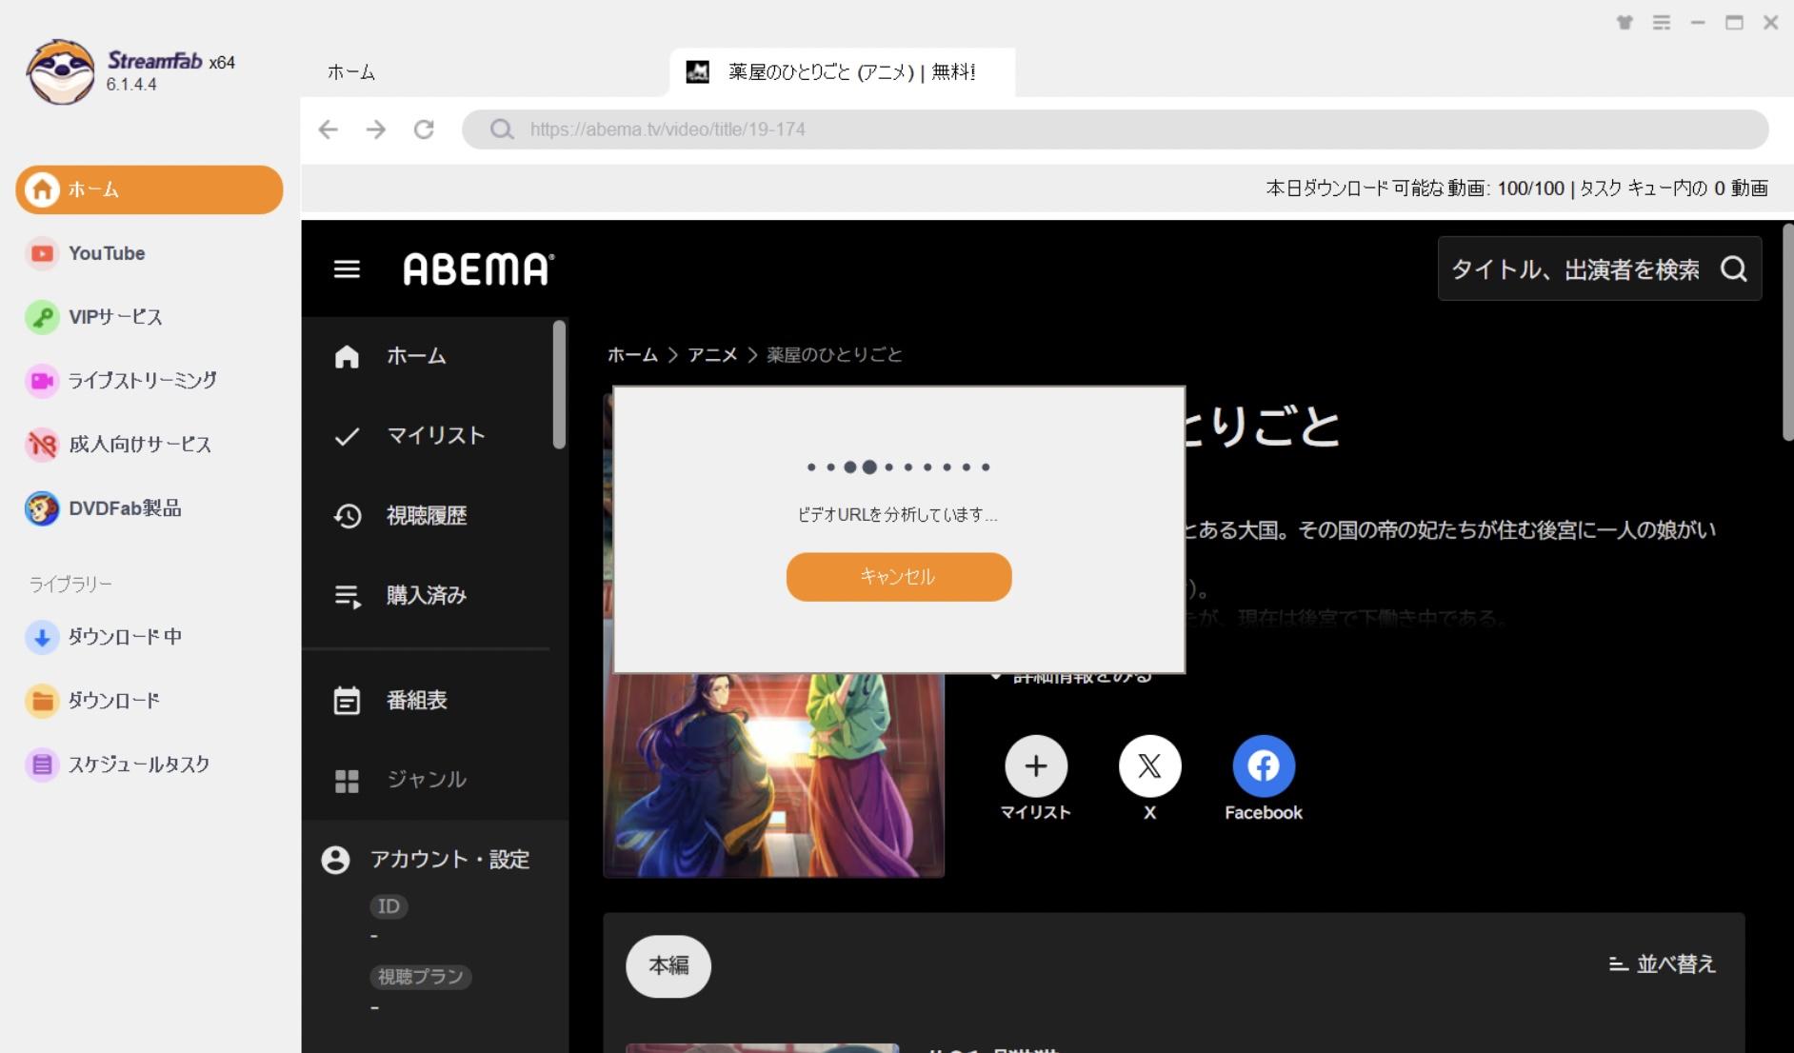Open ライブストリーミング in the sidebar

tap(122, 381)
